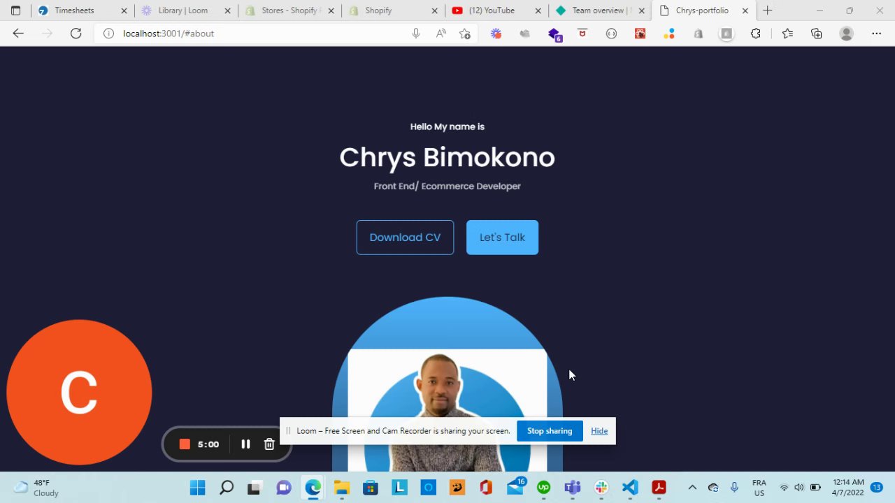Click the profile photo of Chrys
Viewport: 895px width, 503px height.
pyautogui.click(x=447, y=411)
